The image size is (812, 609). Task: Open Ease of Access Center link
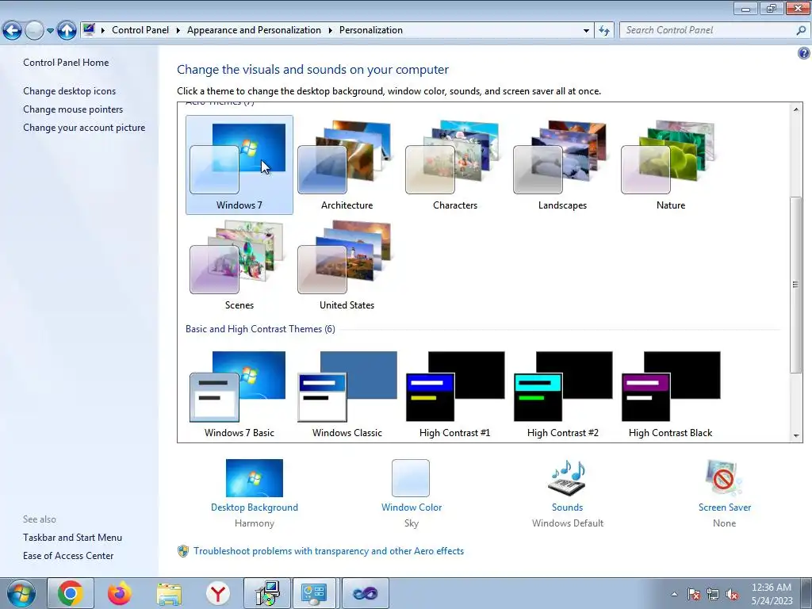(x=68, y=556)
